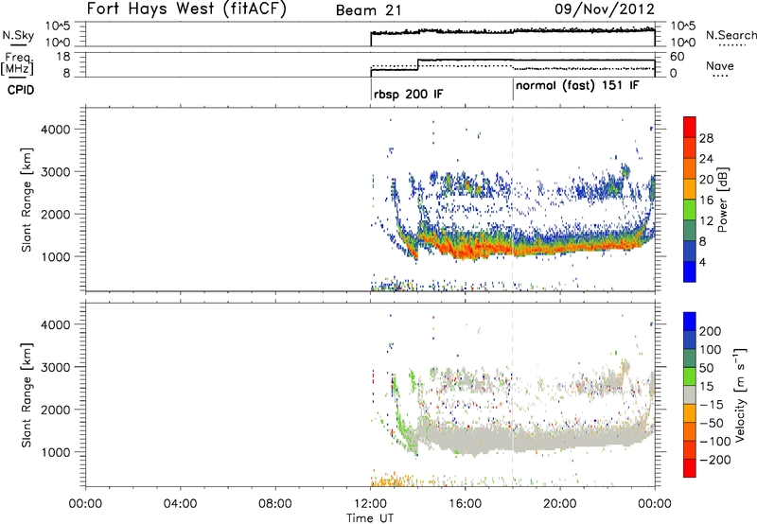The width and height of the screenshot is (757, 524).
Task: Click the '-100' tick on Velocity colorbar
Action: pyautogui.click(x=716, y=442)
